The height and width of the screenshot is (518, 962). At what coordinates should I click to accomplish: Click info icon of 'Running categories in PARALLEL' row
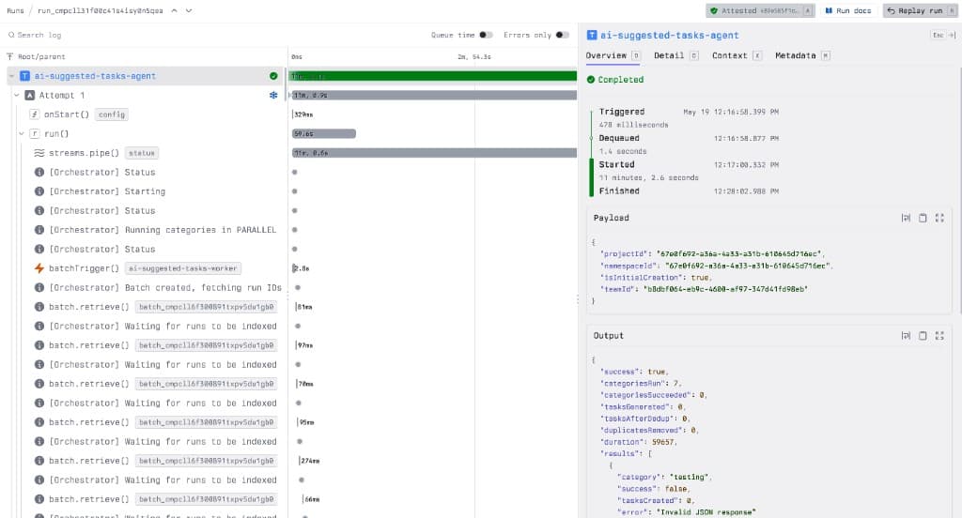39,230
